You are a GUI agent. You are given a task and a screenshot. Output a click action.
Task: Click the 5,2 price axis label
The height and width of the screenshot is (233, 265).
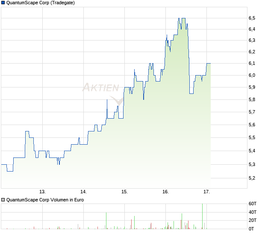pyautogui.click(x=252, y=178)
